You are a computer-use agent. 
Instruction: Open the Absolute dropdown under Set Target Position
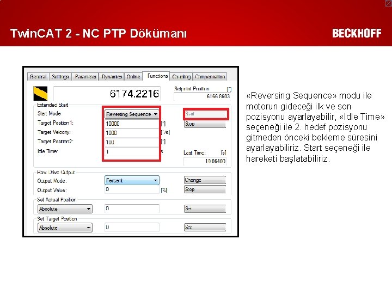pos(65,228)
